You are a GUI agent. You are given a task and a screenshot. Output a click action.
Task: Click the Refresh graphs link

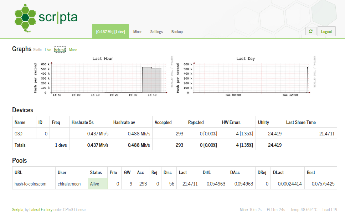pos(60,50)
